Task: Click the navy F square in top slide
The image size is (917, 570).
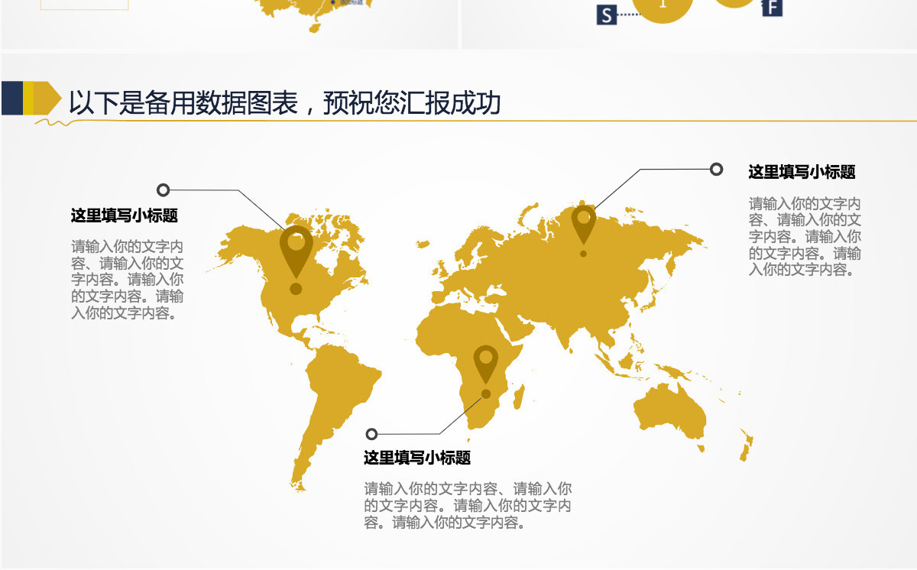Action: pos(773,8)
